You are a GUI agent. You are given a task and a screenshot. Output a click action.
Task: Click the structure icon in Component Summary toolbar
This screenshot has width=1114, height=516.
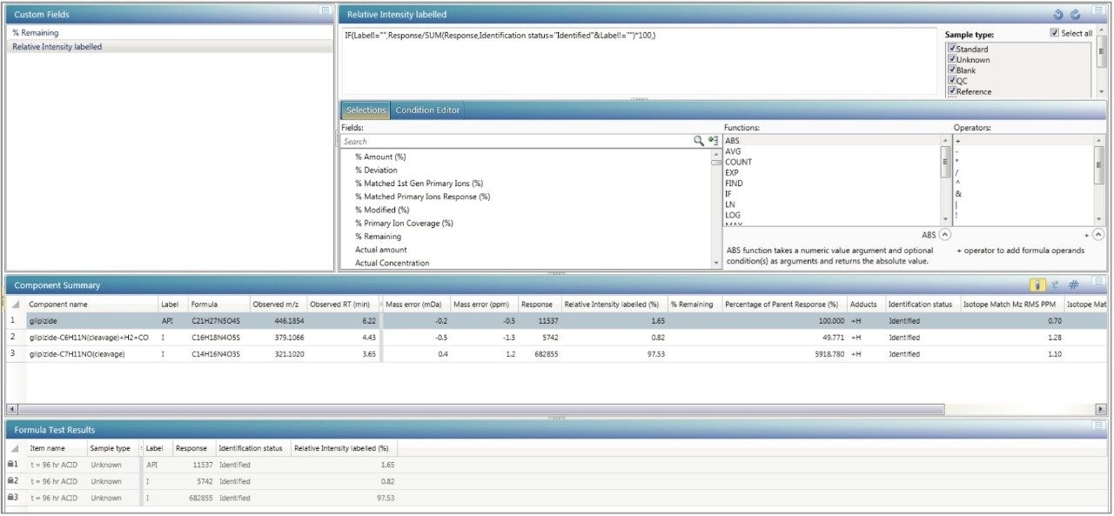(x=1056, y=285)
